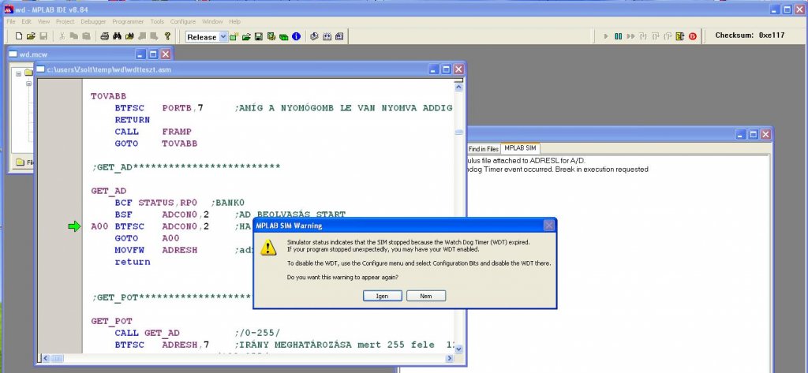Open Find with the binoculars icon
This screenshot has height=373, width=808.
click(x=117, y=36)
